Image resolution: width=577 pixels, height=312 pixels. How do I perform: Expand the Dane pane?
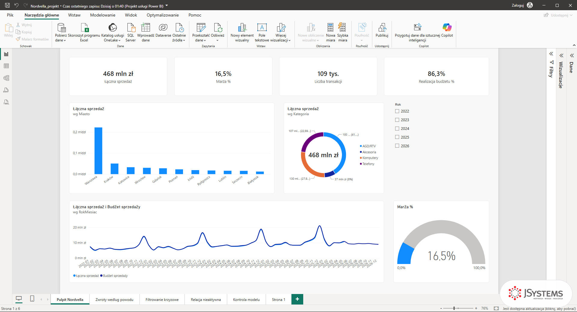point(572,55)
